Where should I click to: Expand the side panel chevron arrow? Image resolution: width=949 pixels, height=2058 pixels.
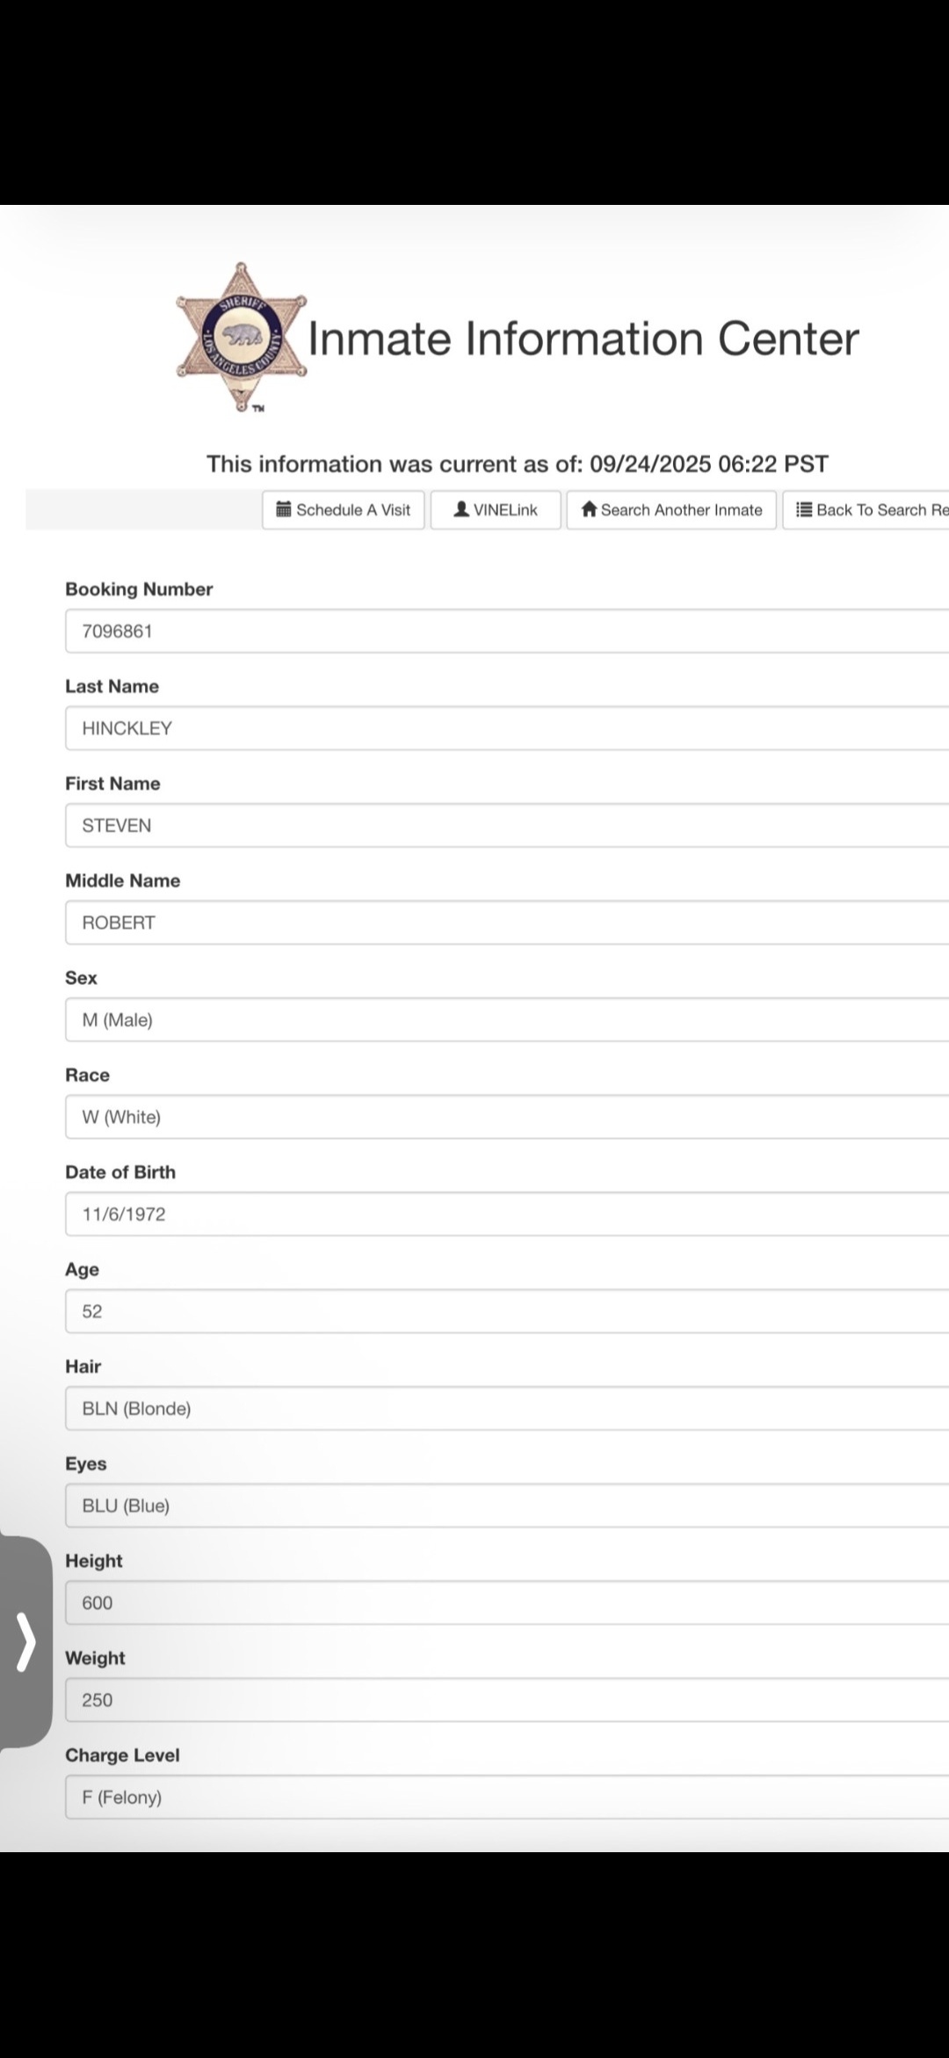click(26, 1641)
